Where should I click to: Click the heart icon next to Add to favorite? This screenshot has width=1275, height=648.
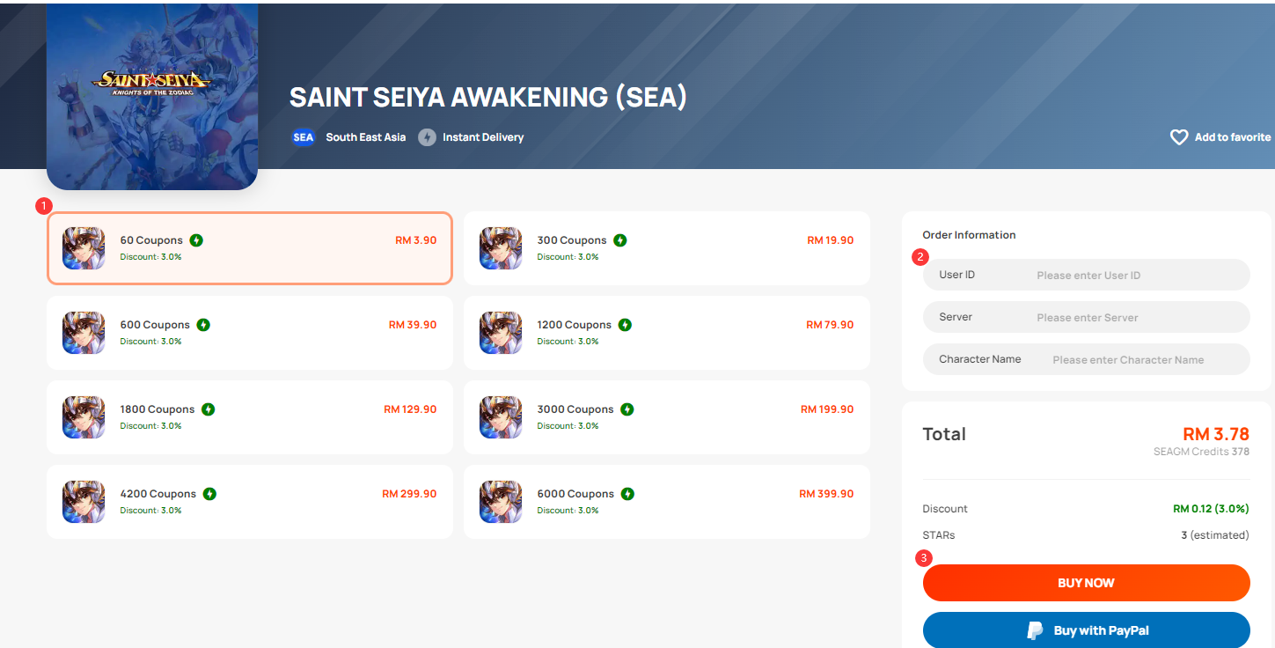point(1179,136)
